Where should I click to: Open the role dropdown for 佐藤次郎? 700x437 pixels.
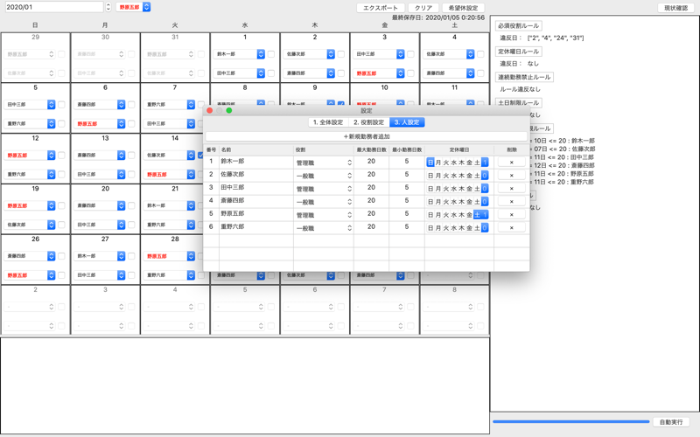(324, 176)
